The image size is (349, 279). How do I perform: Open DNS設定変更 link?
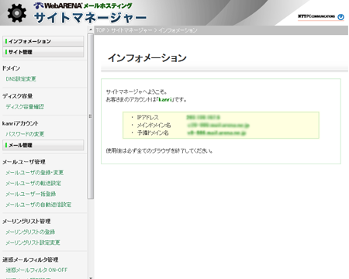tap(21, 79)
